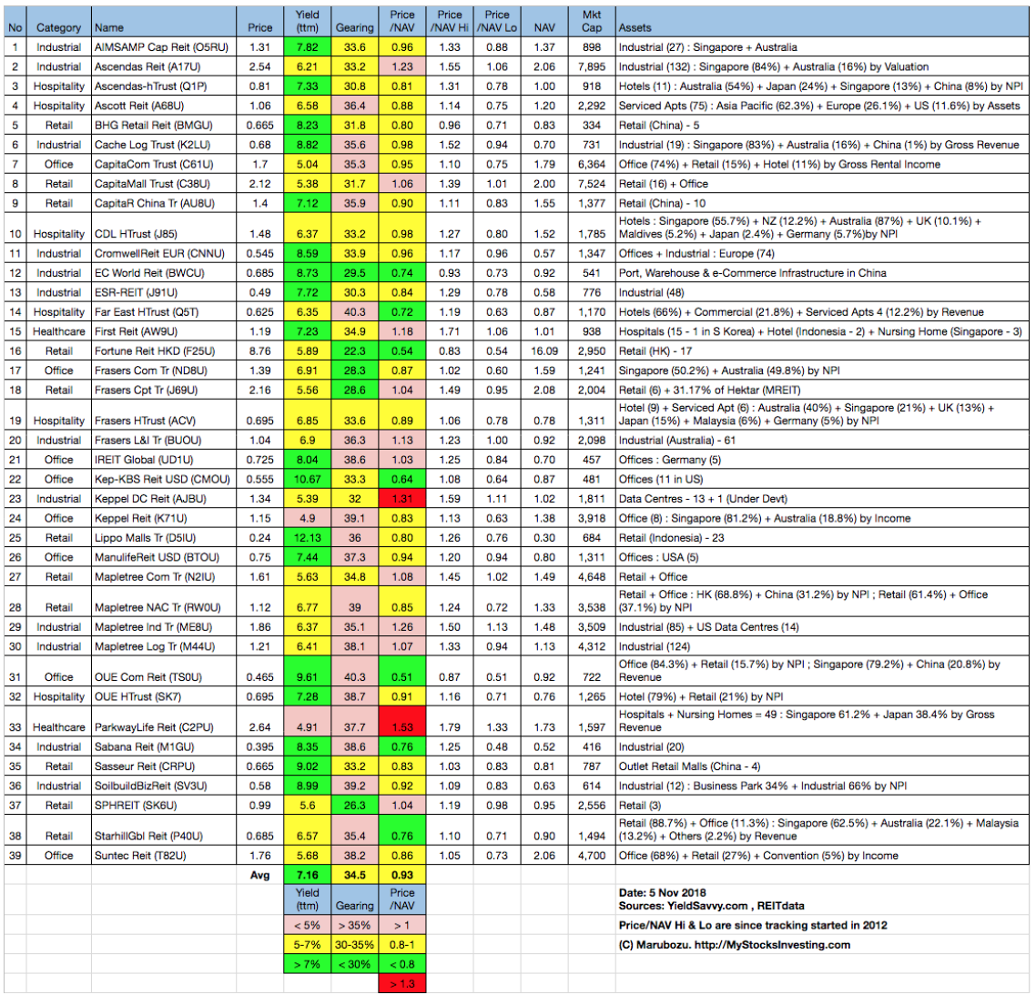
Task: Click the 12.13 yield cell
Action: click(307, 538)
